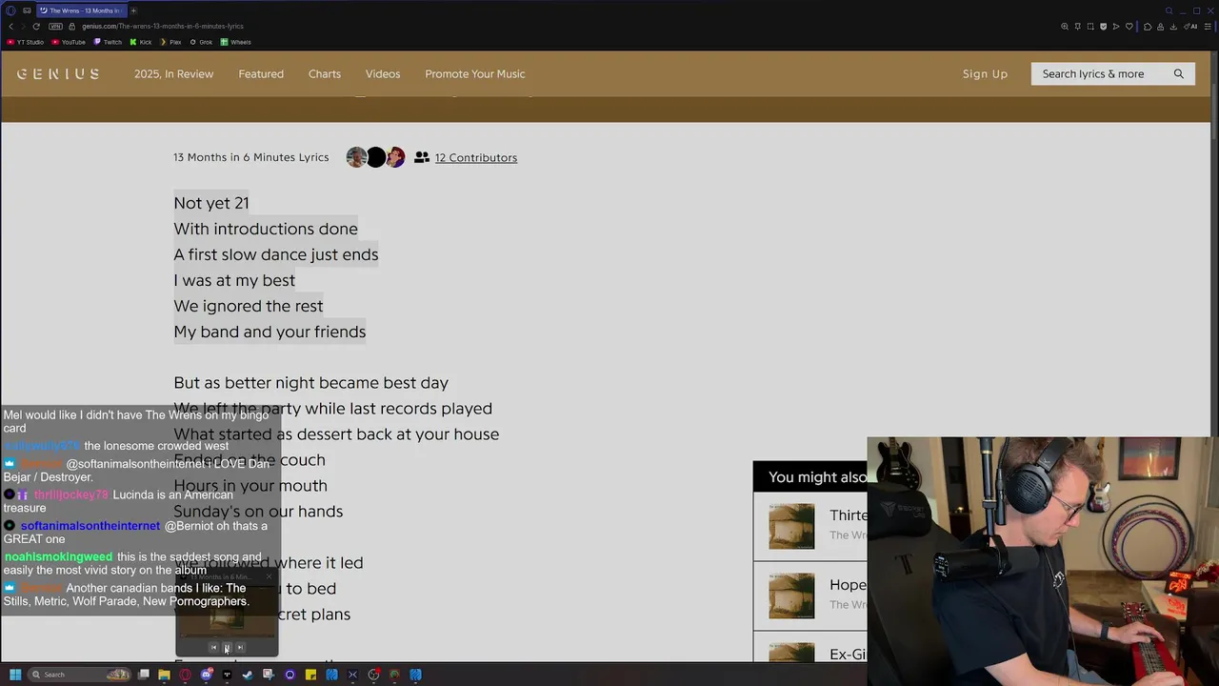This screenshot has height=686, width=1219.
Task: Click the lyric 'We ignored the rest'
Action: (249, 306)
